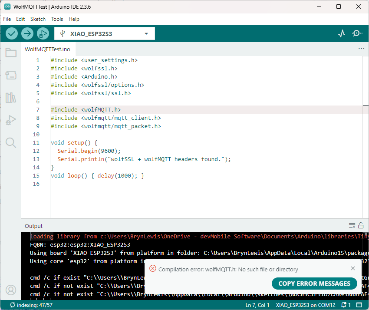The image size is (369, 310).
Task: Open the Serial Monitor
Action: pyautogui.click(x=357, y=33)
